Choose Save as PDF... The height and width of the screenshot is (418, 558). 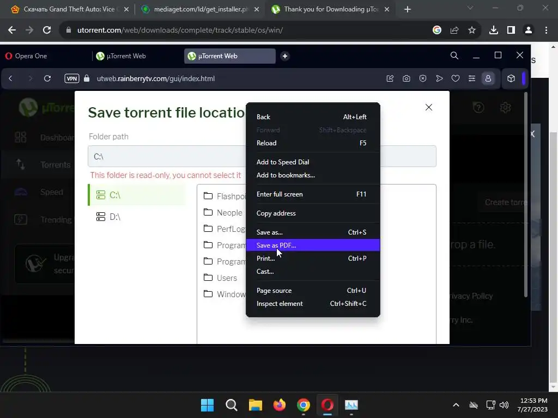point(313,245)
